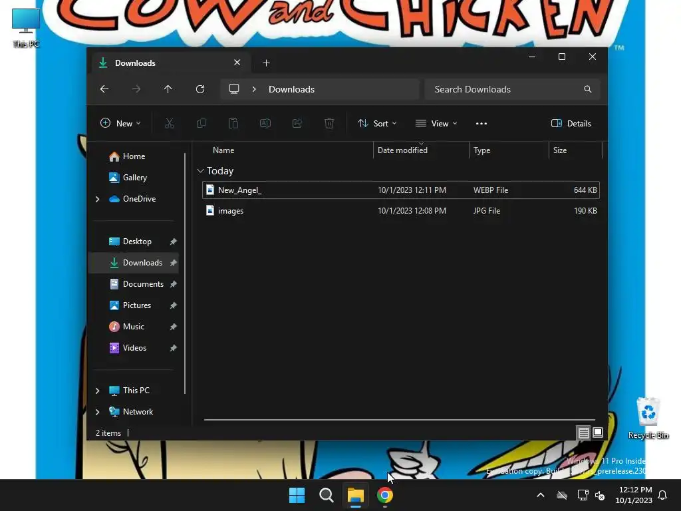Select the images file name
681x511 pixels.
(x=231, y=211)
